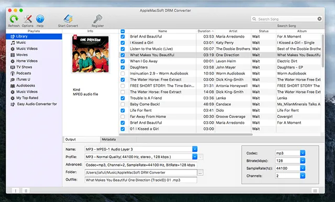Click the output Folder path field
The image size is (335, 202).
coord(141,172)
